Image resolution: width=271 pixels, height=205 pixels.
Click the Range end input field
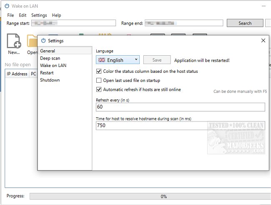tap(184, 23)
